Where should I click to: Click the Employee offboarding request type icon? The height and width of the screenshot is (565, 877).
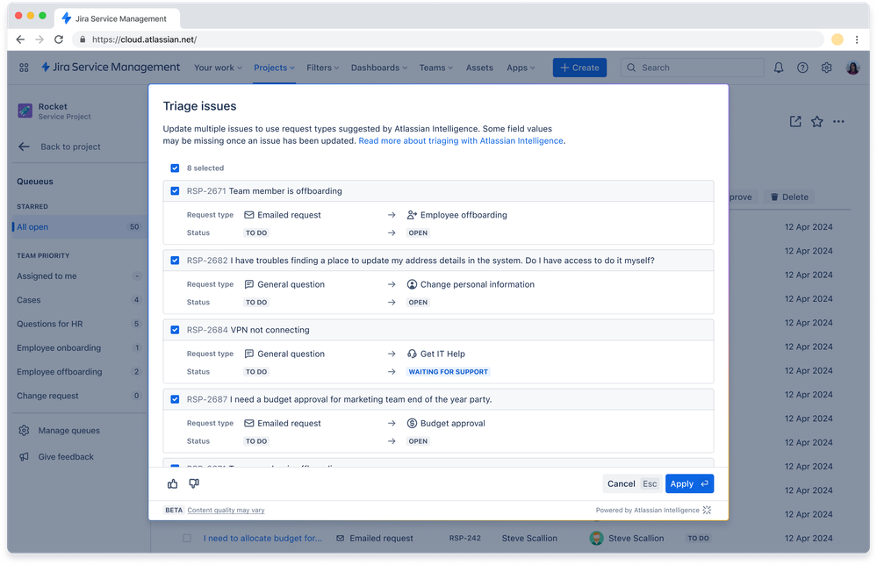tap(412, 215)
